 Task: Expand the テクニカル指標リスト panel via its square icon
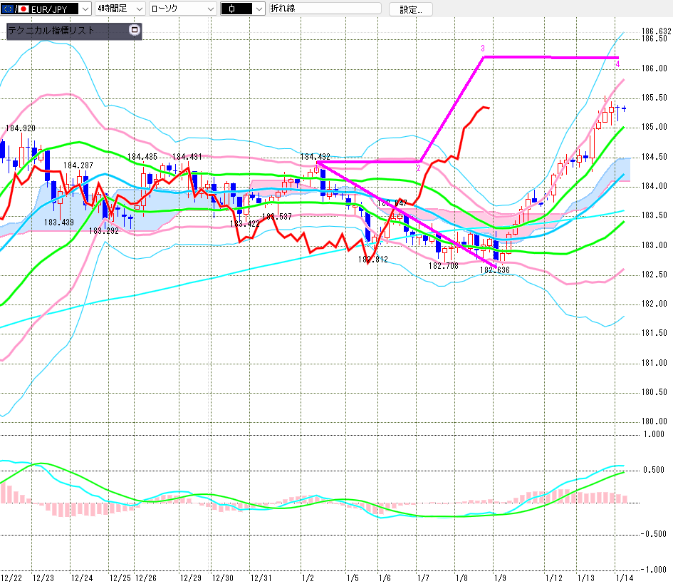click(134, 31)
